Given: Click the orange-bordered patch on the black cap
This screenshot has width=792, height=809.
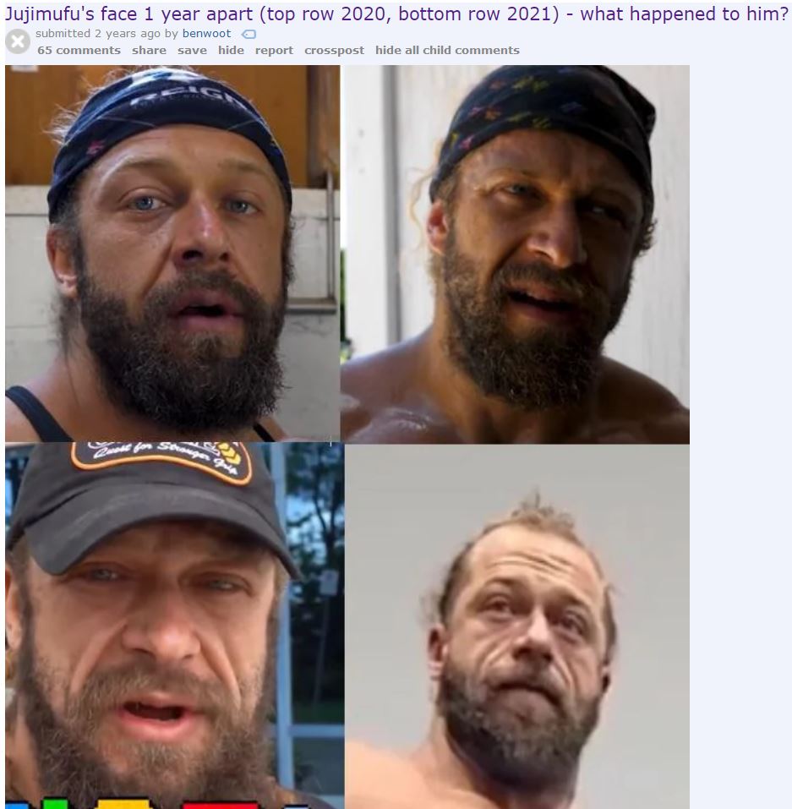Looking at the screenshot, I should pos(161,461).
